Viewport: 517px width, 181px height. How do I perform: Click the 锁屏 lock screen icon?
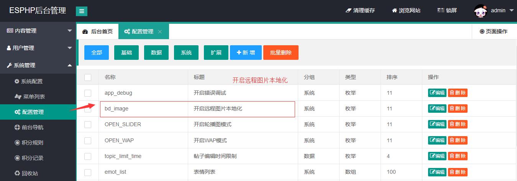coord(440,11)
